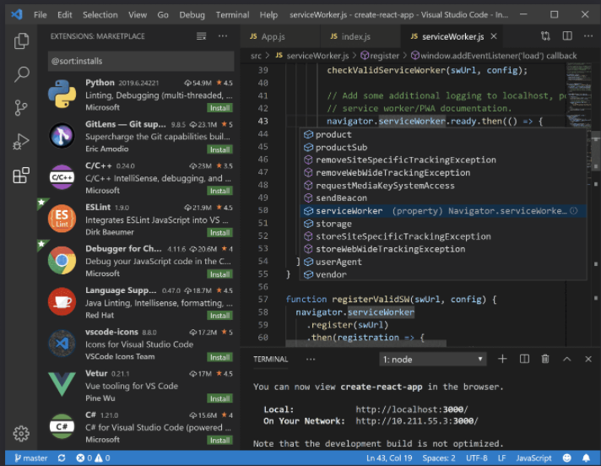Select the TERMINAL panel tab

click(271, 359)
